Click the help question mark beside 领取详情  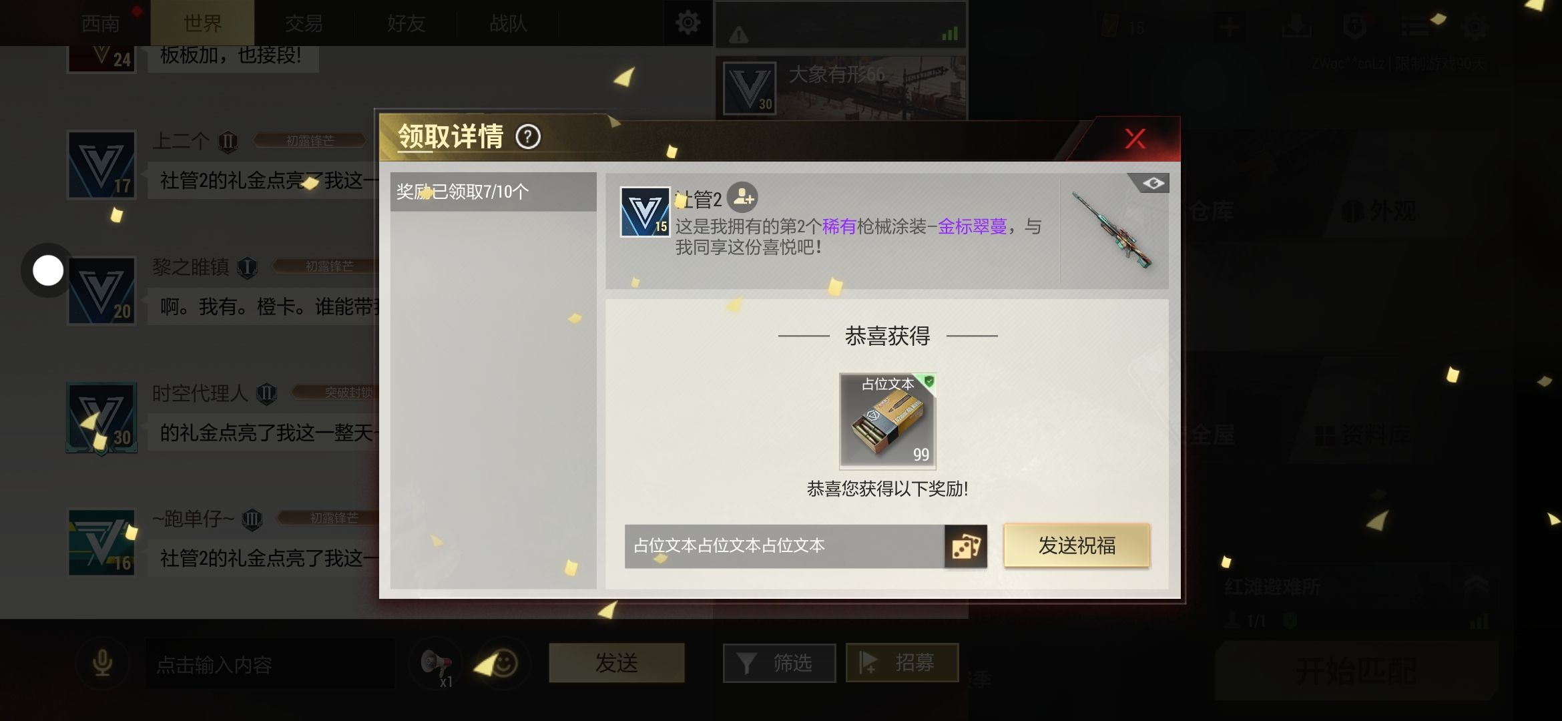[527, 137]
